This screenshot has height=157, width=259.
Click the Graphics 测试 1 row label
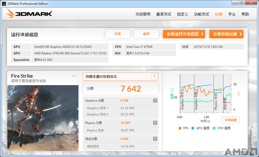[98, 108]
